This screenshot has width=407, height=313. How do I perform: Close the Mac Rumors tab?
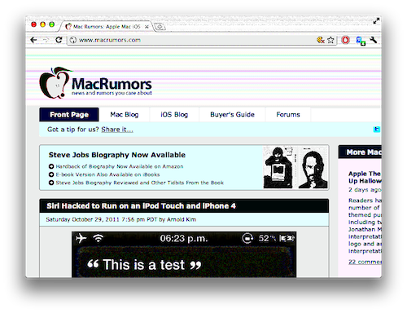tap(147, 27)
